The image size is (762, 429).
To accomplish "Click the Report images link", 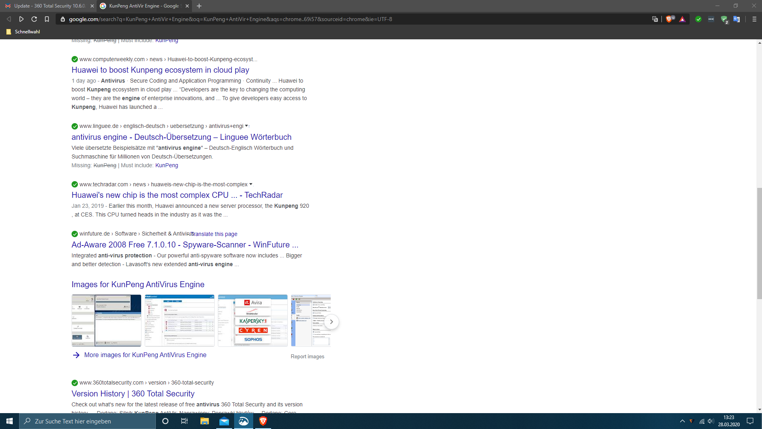I will coord(307,357).
